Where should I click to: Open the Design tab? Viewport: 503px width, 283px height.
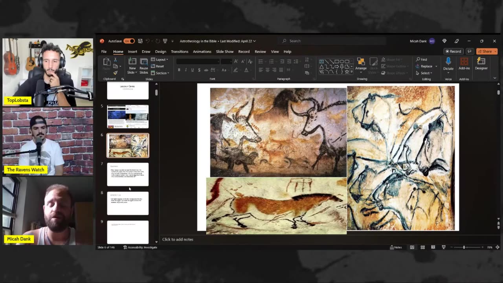pos(160,51)
